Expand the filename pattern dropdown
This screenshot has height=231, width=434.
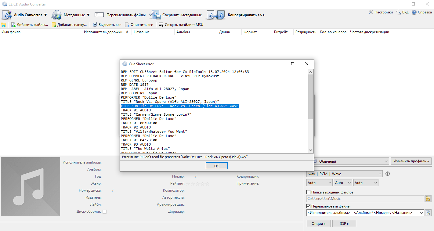pyautogui.click(x=421, y=213)
